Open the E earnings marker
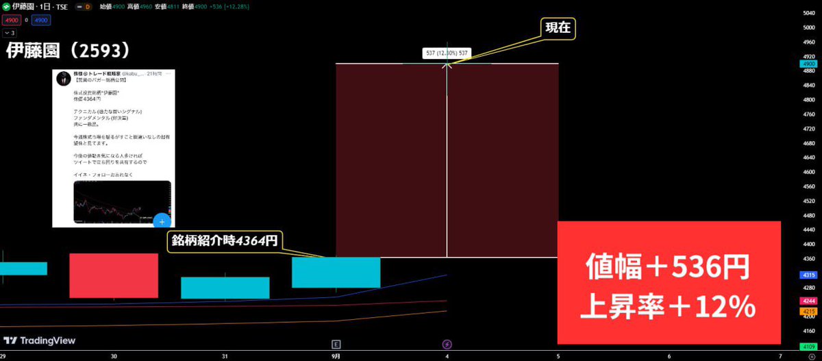 336,344
